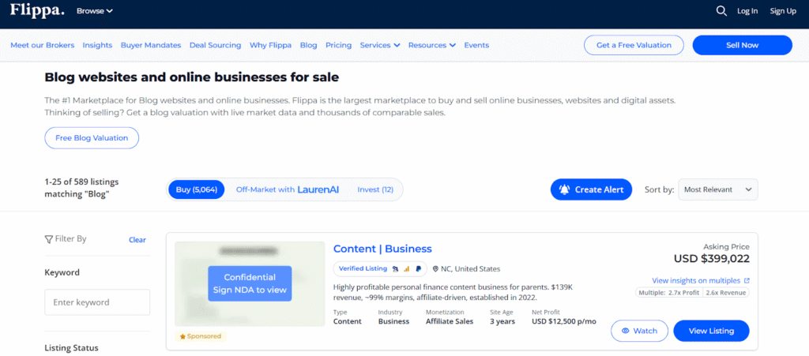
Task: Switch to the Invest (12) tab
Action: [375, 189]
